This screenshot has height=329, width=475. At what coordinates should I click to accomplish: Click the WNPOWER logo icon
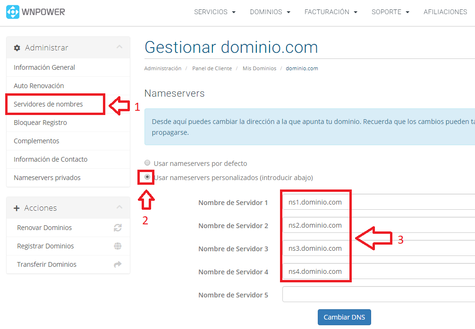13,12
